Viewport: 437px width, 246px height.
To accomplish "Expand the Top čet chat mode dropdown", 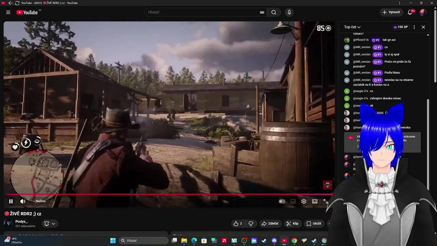I will click(352, 27).
